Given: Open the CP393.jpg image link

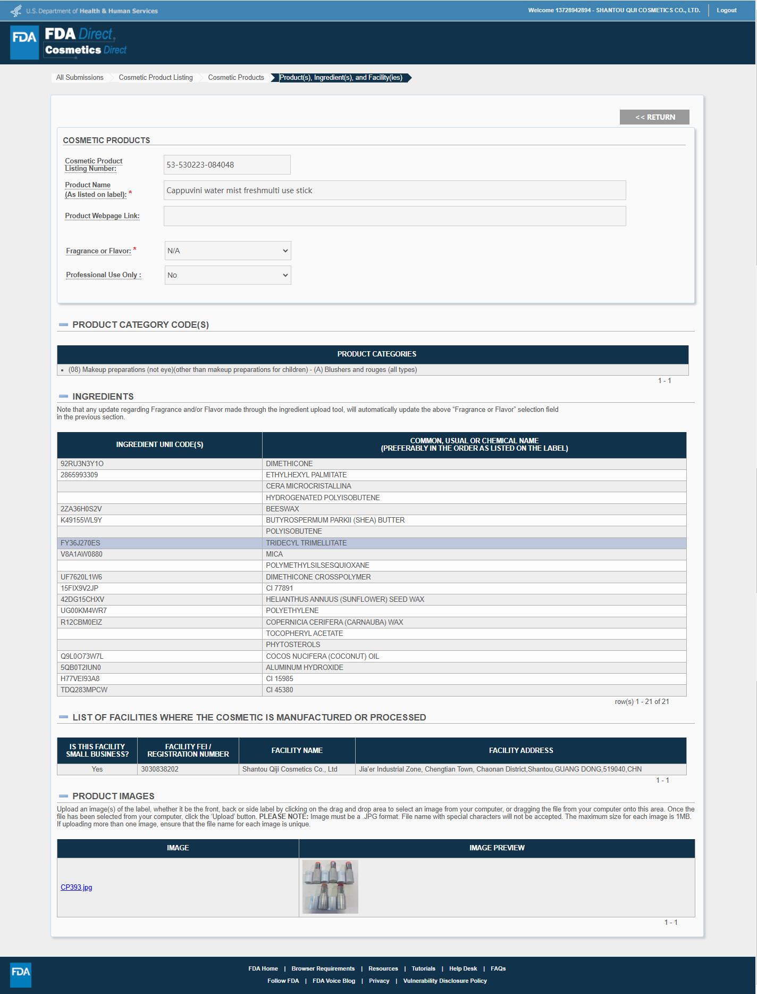Looking at the screenshot, I should pos(76,887).
